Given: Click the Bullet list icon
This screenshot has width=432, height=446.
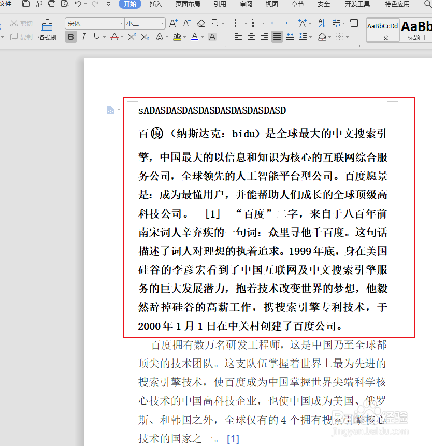Looking at the screenshot, I should click(238, 23).
